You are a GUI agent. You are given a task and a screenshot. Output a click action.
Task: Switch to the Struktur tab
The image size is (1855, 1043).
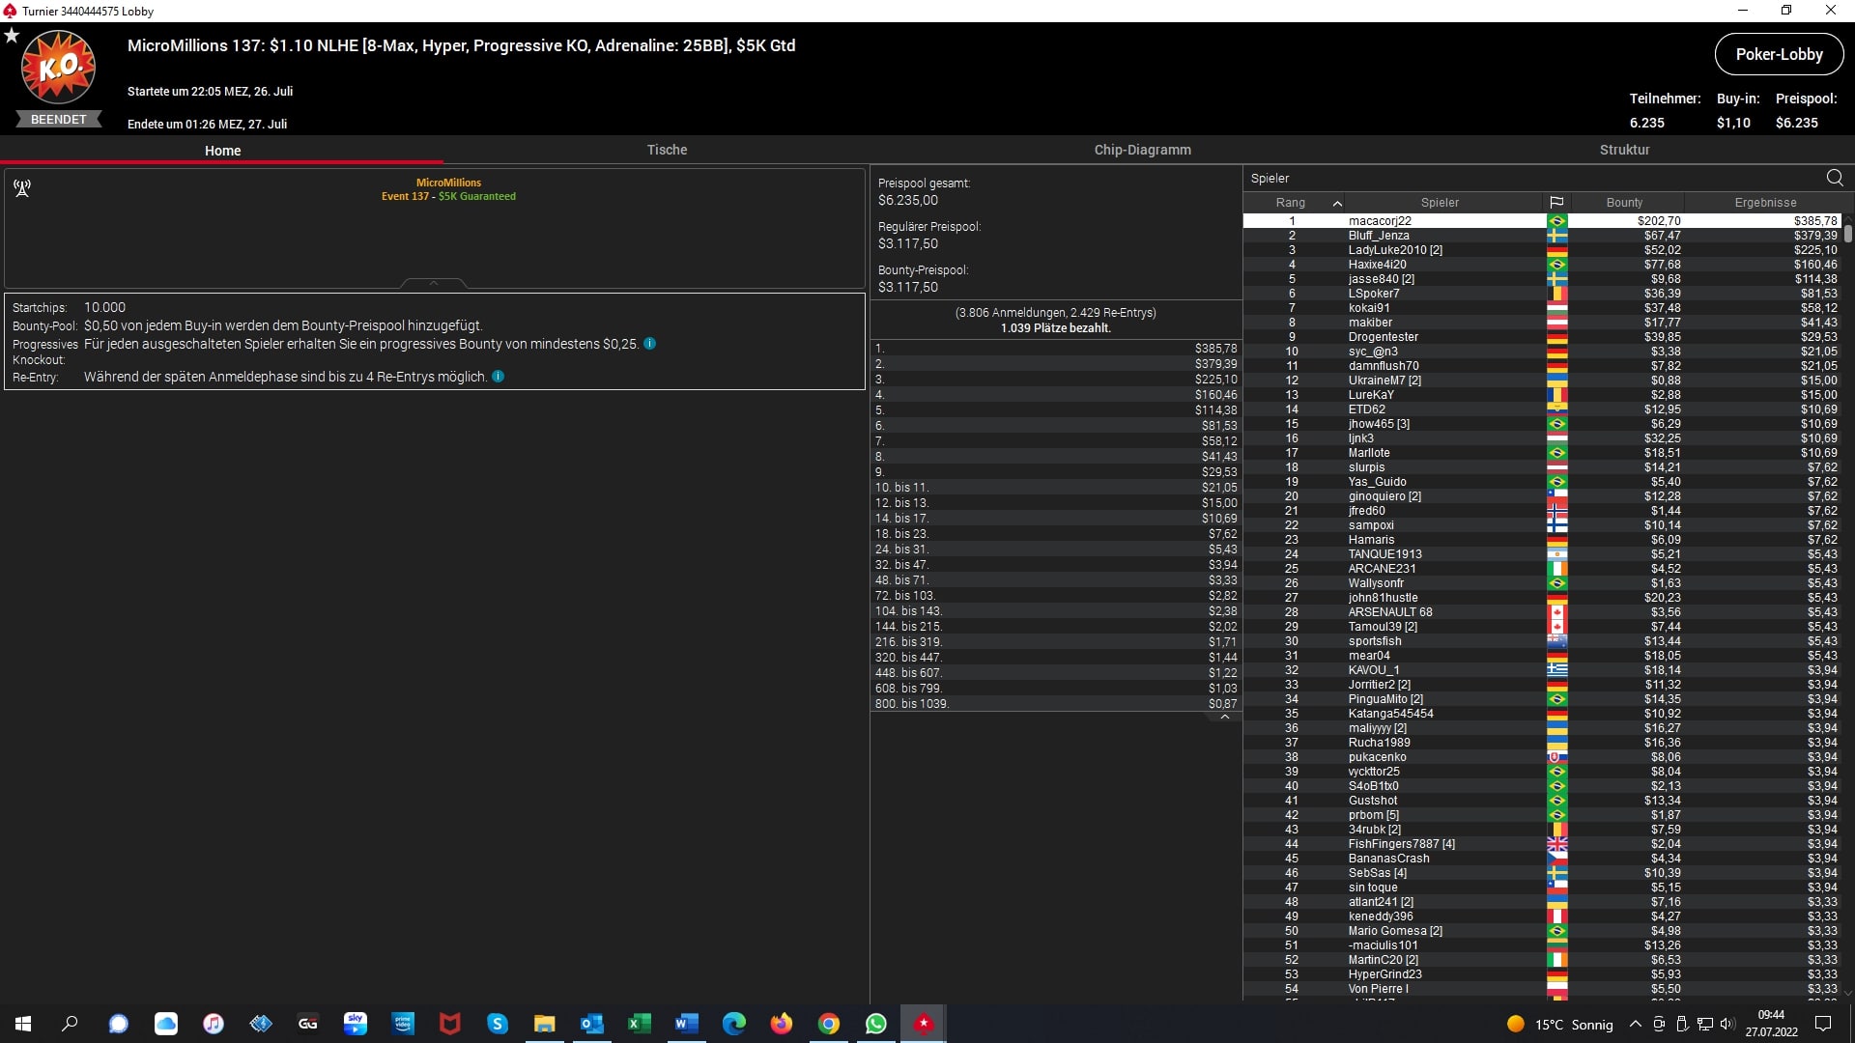pyautogui.click(x=1624, y=150)
